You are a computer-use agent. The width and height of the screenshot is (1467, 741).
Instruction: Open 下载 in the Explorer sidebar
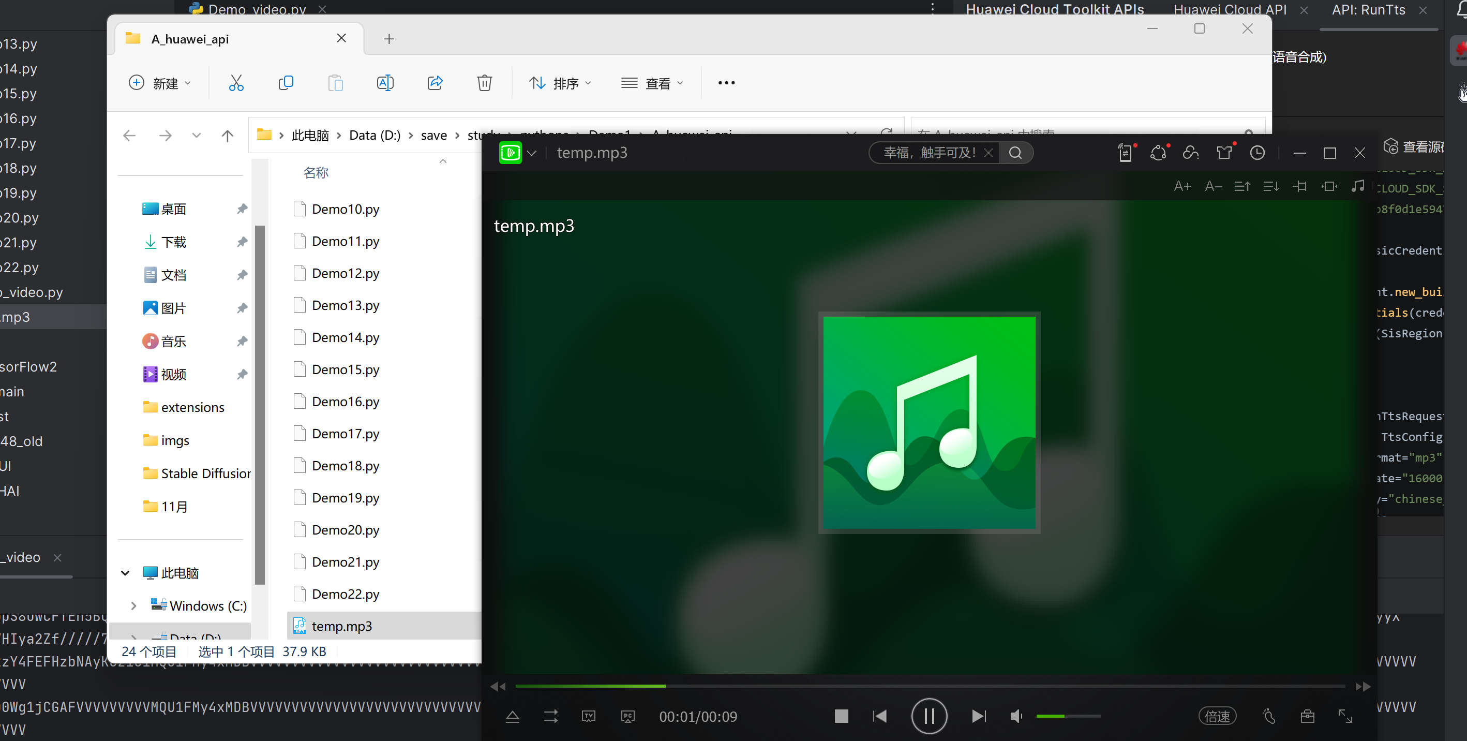tap(174, 242)
